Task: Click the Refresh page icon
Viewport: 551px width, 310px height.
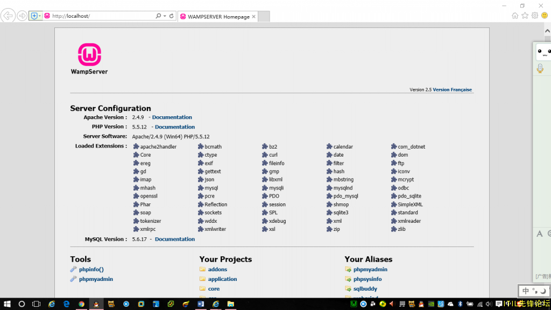Action: click(x=172, y=16)
